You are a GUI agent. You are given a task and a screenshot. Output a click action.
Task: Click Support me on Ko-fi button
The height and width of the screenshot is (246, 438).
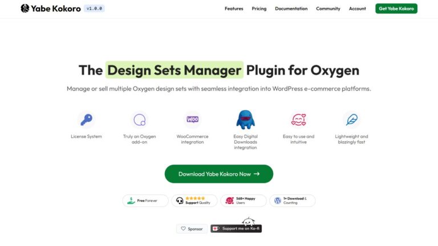click(236, 228)
